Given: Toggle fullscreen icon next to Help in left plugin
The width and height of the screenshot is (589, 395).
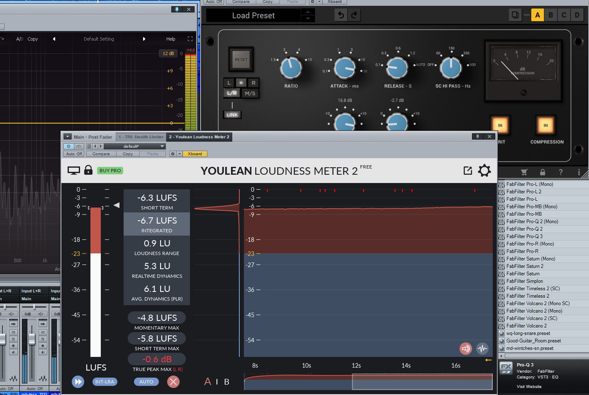Looking at the screenshot, I should tap(190, 39).
